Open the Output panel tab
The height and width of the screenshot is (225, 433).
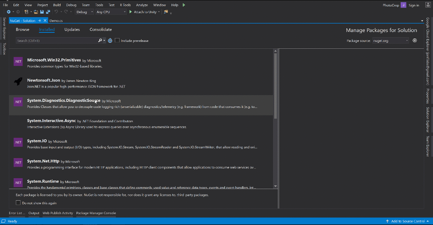[x=34, y=213]
